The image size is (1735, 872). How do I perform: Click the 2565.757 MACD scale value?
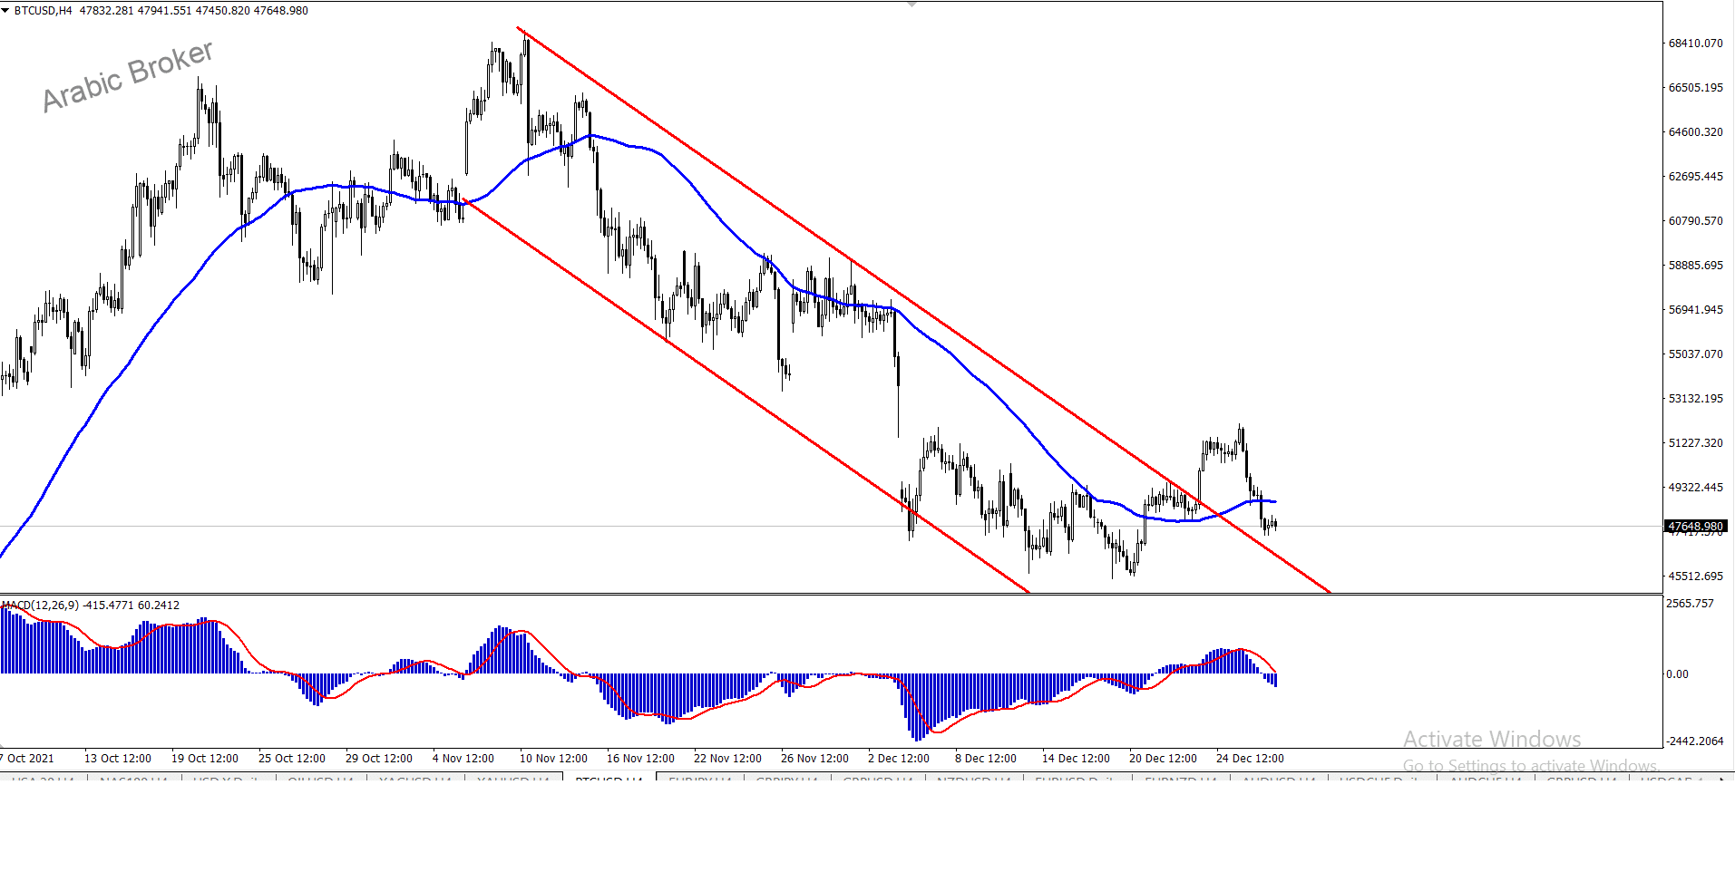coord(1691,604)
